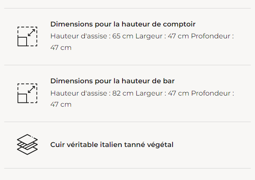Click "Largeur" label under comptoir dimensions
255x180 pixels.
(x=149, y=36)
